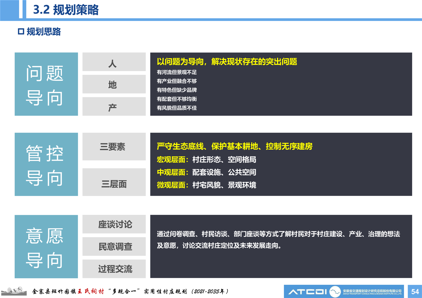This screenshot has height=298, width=422.
Task: Click the 管控导向 teal block
Action: [46, 164]
